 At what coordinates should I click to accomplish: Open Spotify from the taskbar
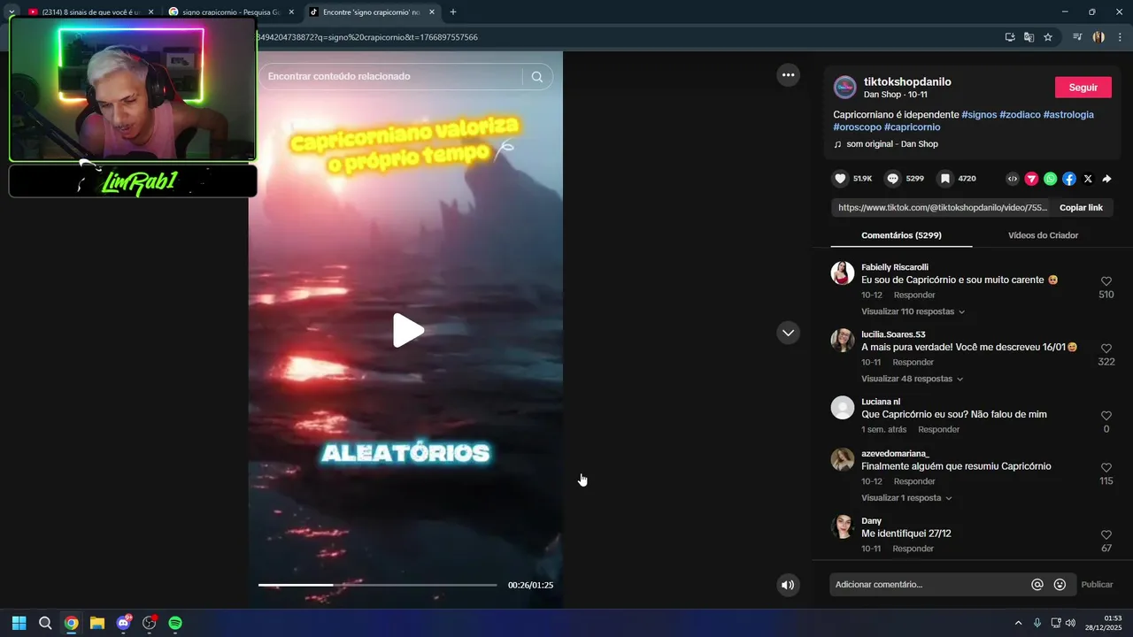pos(175,623)
